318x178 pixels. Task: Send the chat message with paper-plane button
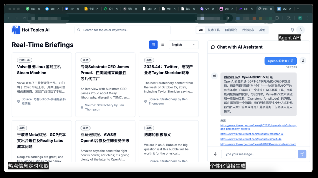[302, 154]
